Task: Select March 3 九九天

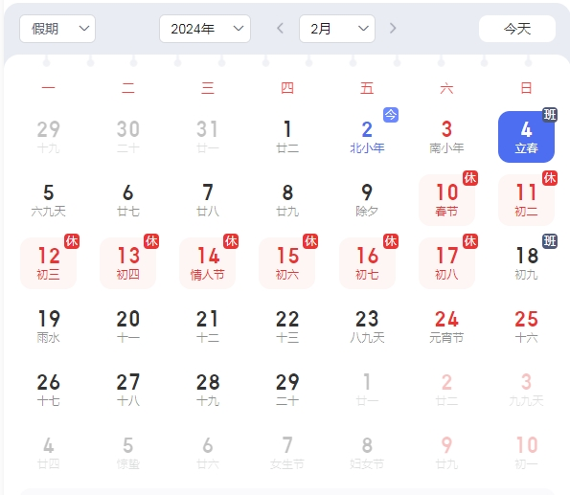Action: (526, 390)
